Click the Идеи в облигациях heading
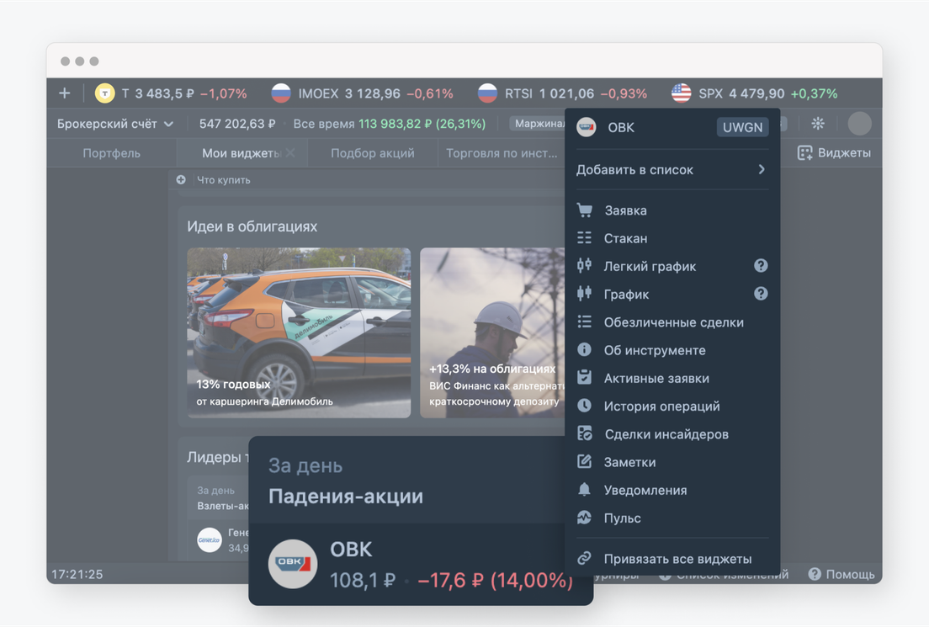 coord(252,226)
